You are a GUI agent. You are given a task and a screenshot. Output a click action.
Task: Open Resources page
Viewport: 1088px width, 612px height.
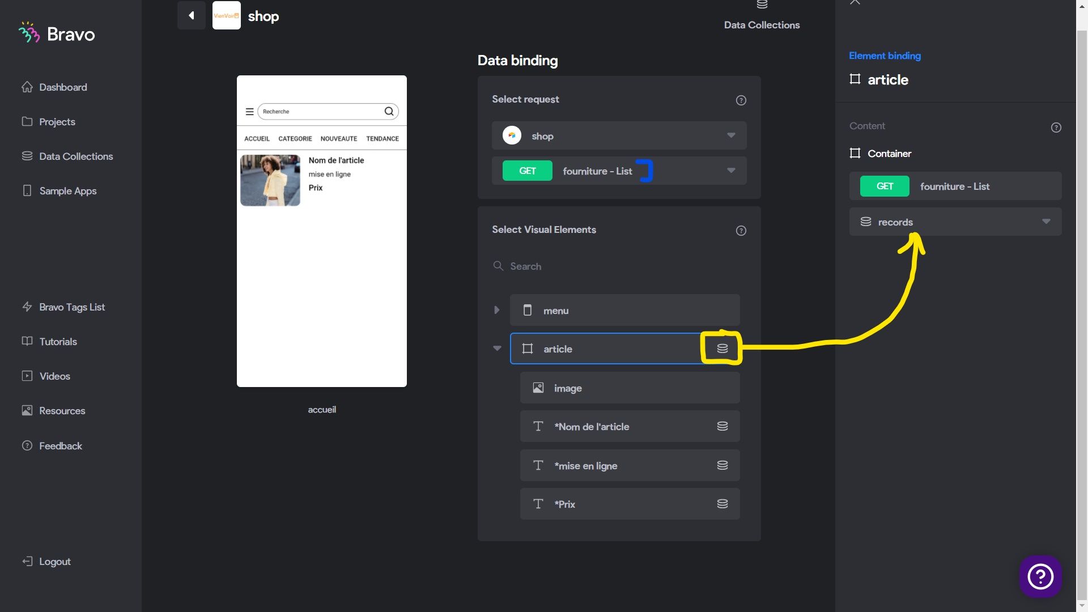click(53, 411)
